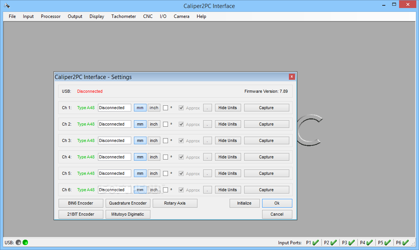Click the Caliper2PC app icon in title bar

[x=7, y=6]
